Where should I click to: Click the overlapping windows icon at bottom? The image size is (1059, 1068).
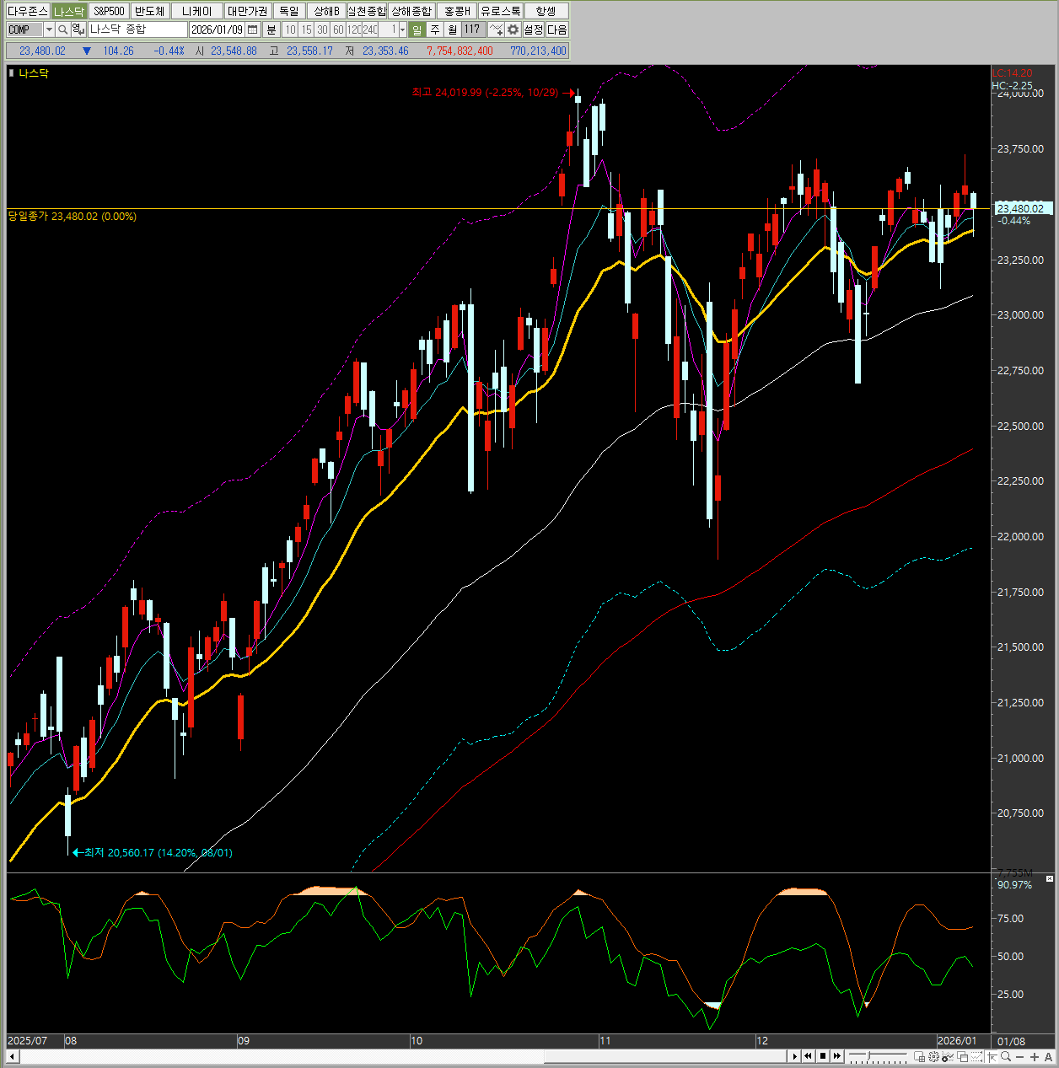[x=962, y=1056]
